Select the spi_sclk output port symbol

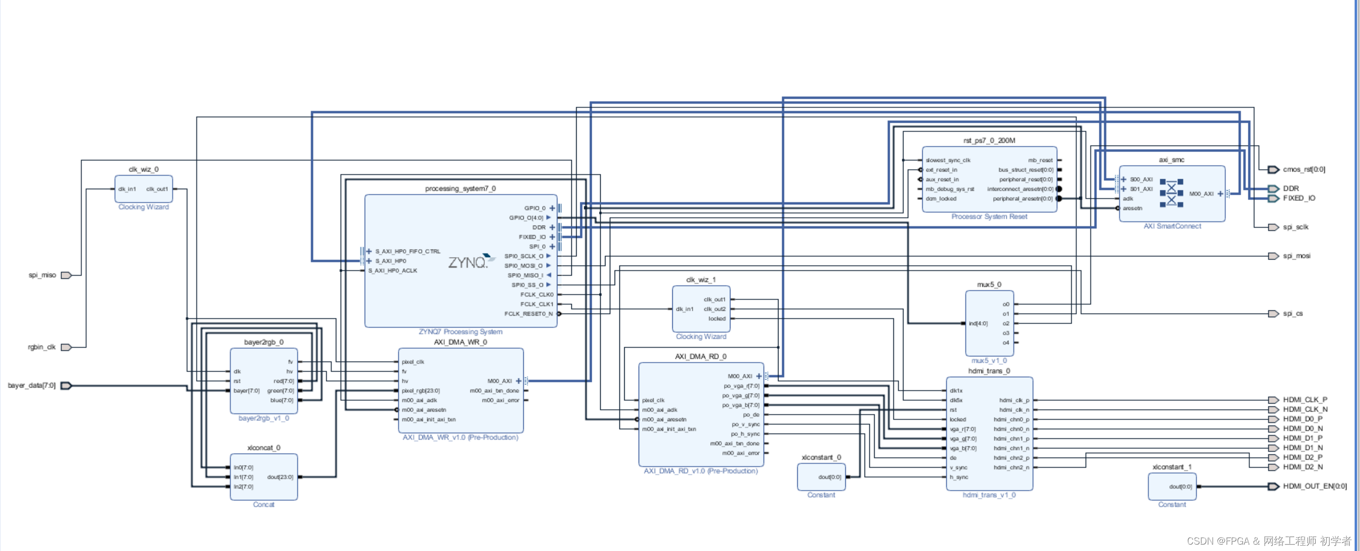(1273, 227)
